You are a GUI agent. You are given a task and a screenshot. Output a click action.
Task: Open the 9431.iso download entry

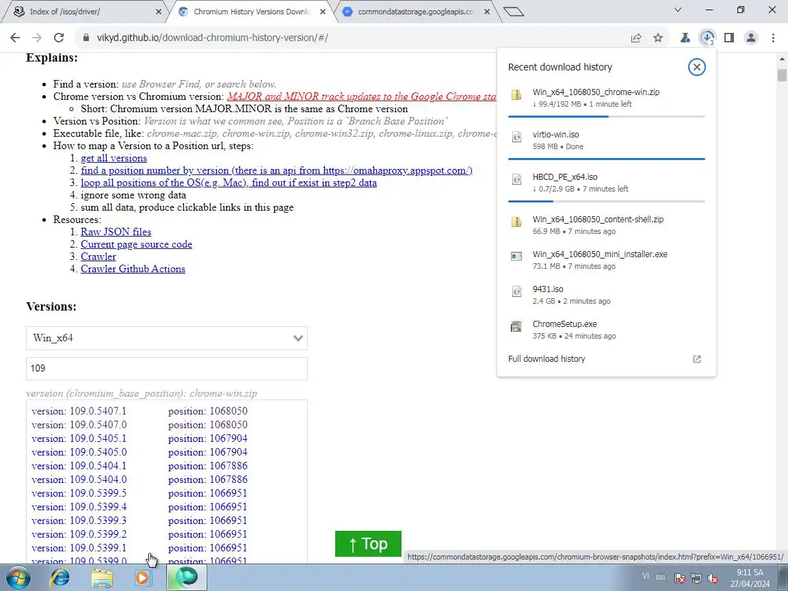pyautogui.click(x=606, y=295)
